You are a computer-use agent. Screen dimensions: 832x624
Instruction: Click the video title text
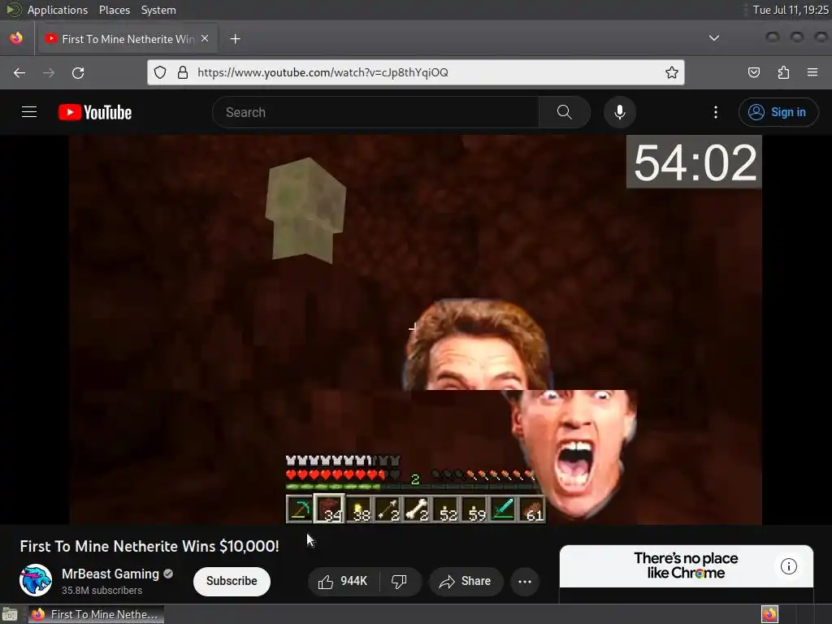149,546
